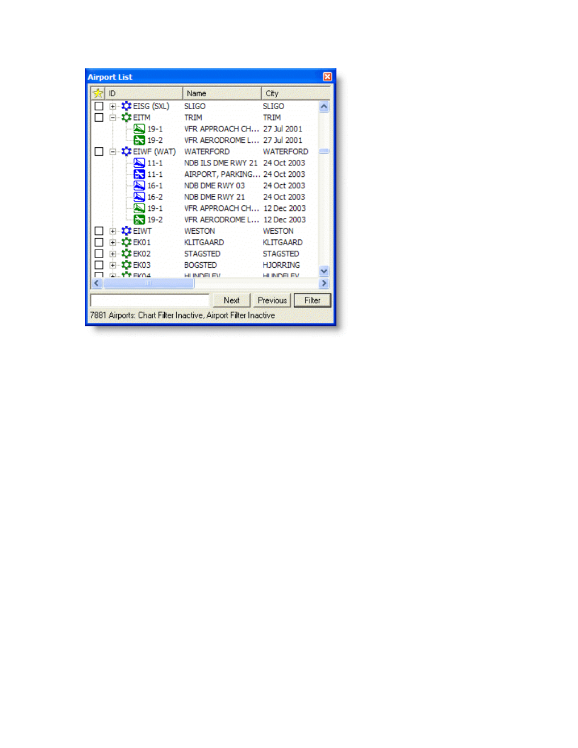Open the Filter dialog button
The width and height of the screenshot is (578, 748).
pos(312,300)
